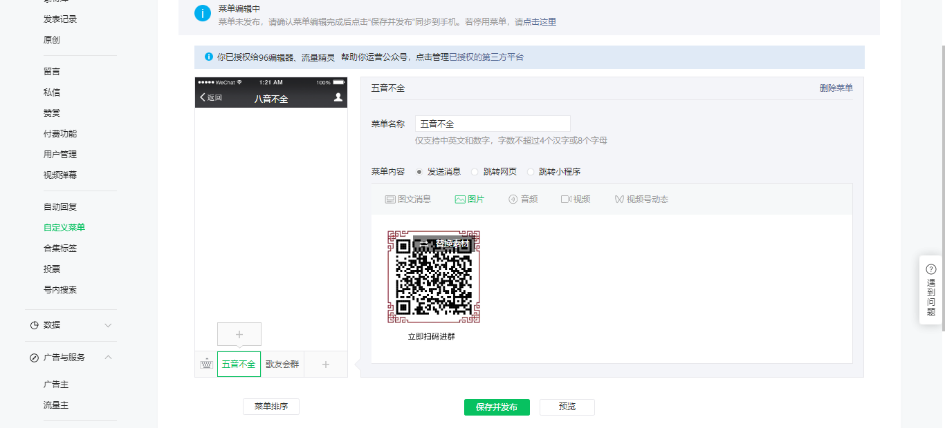Select 五音不全 menu in phone preview
The image size is (945, 428).
[x=239, y=364]
